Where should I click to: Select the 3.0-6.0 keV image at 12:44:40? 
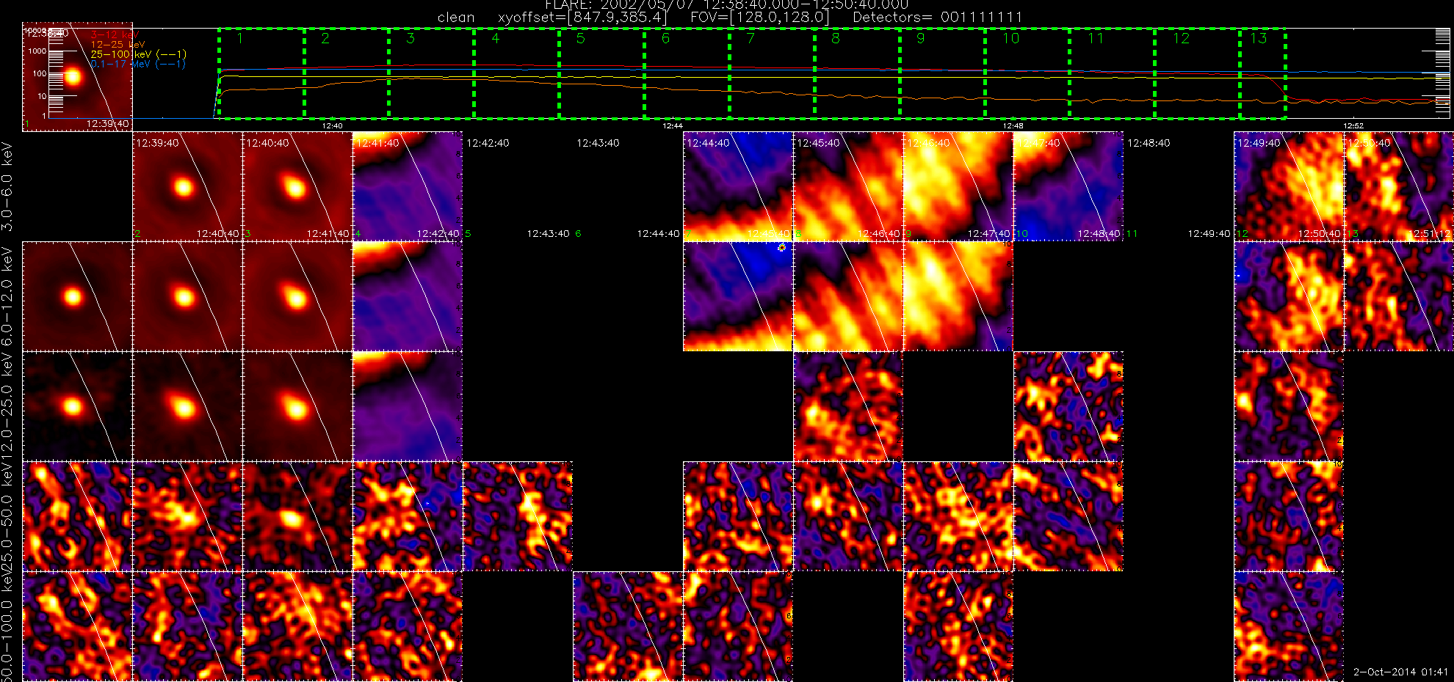point(738,186)
